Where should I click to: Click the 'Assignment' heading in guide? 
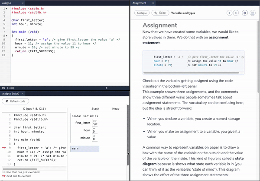point(159,25)
